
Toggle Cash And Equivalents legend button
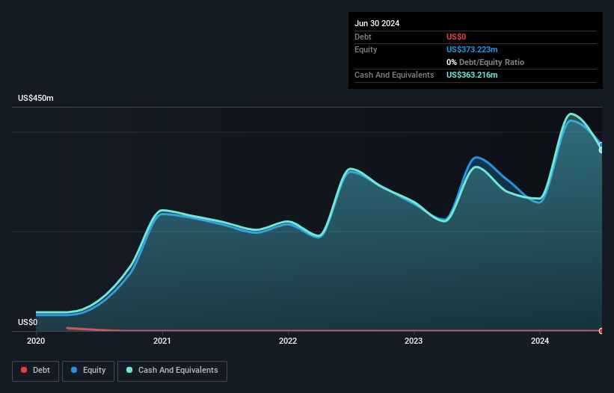(172, 371)
